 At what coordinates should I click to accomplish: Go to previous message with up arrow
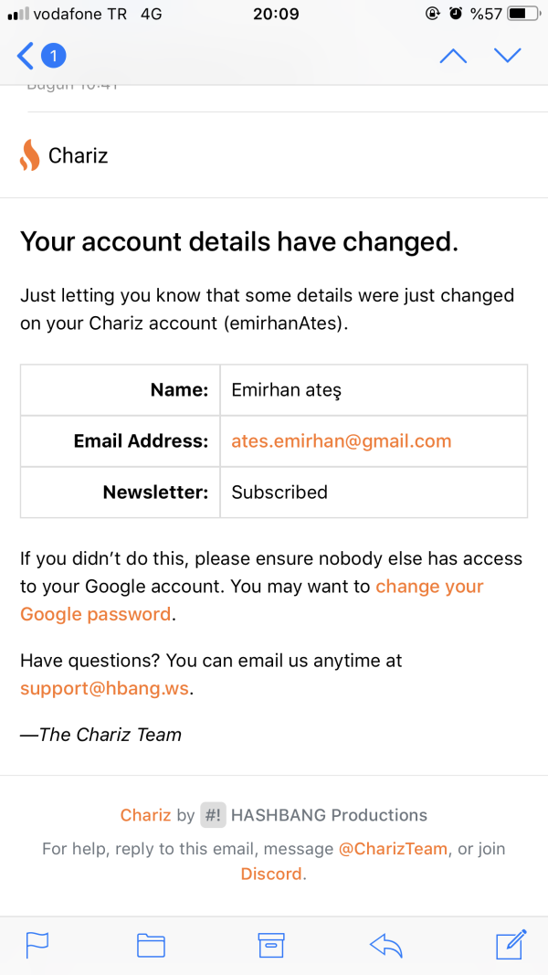[453, 57]
